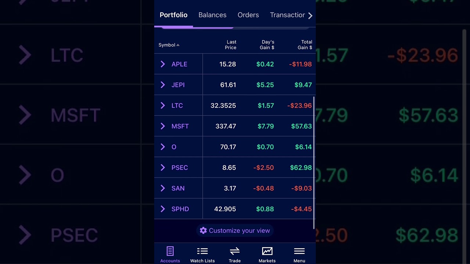The image size is (470, 264).
Task: Click LTC total gain -$23.96 in table
Action: [300, 106]
